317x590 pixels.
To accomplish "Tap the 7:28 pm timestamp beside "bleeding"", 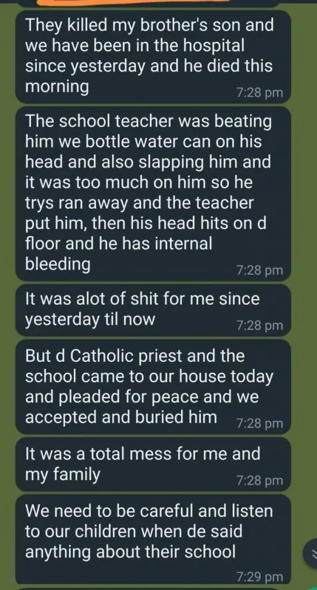I will pos(259,270).
